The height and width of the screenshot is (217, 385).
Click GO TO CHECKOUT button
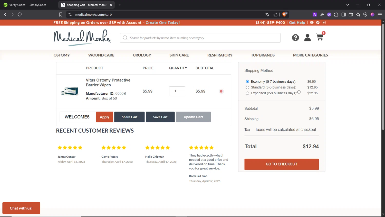282,164
